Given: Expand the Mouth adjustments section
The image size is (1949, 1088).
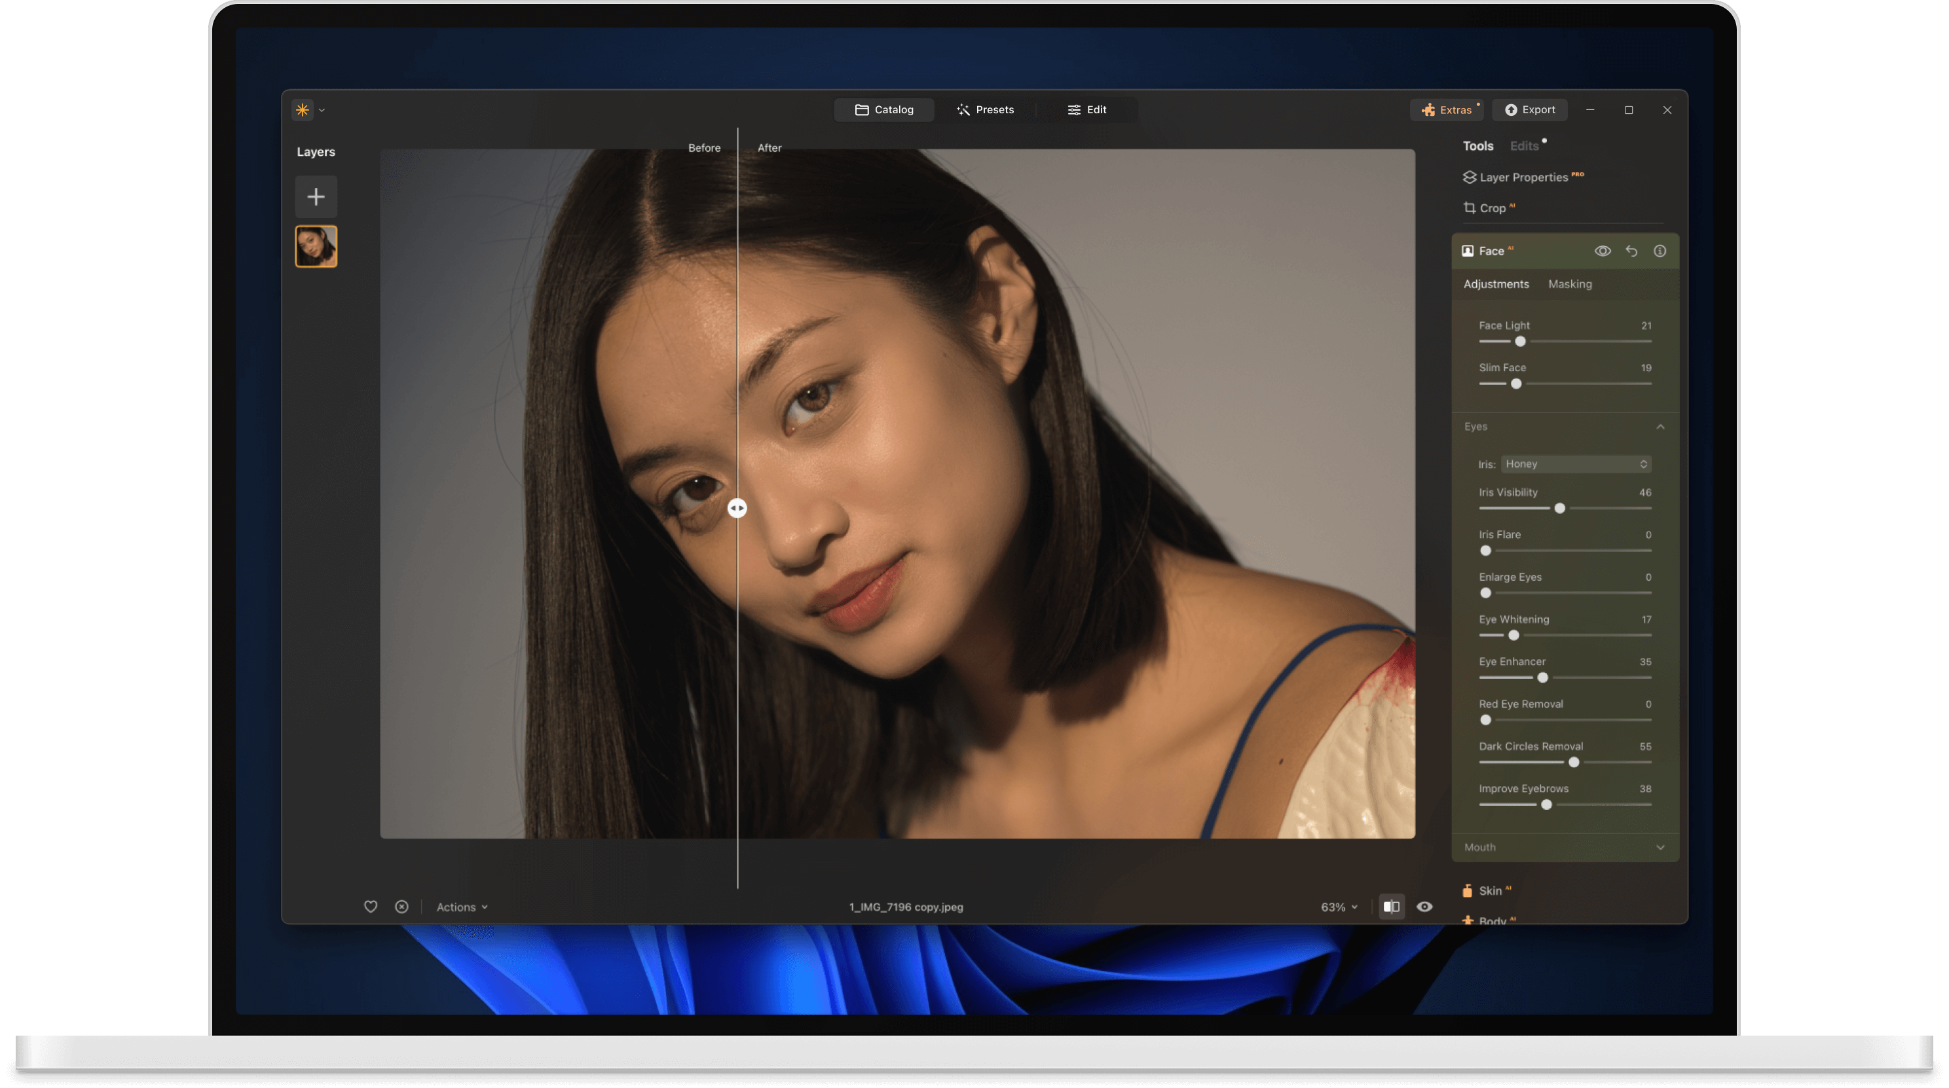Looking at the screenshot, I should 1661,847.
